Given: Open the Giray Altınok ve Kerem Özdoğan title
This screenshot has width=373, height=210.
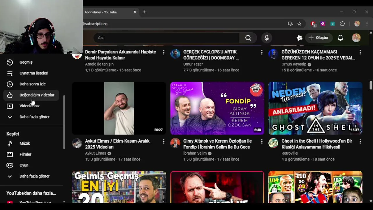Looking at the screenshot, I should (217, 144).
